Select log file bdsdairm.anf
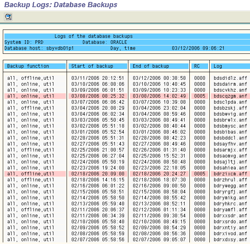Viewport: 250px width, 244px height. tap(230, 84)
